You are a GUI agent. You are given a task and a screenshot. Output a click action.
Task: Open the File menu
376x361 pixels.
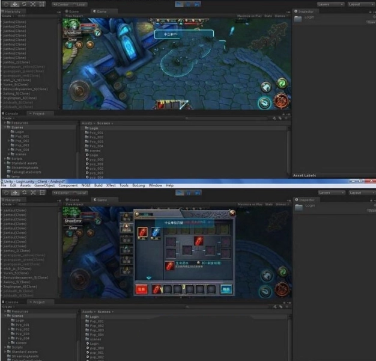pos(4,185)
